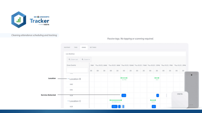The image size is (202, 113).
Task: Click the Passive tags caption text
Action: tap(130, 39)
